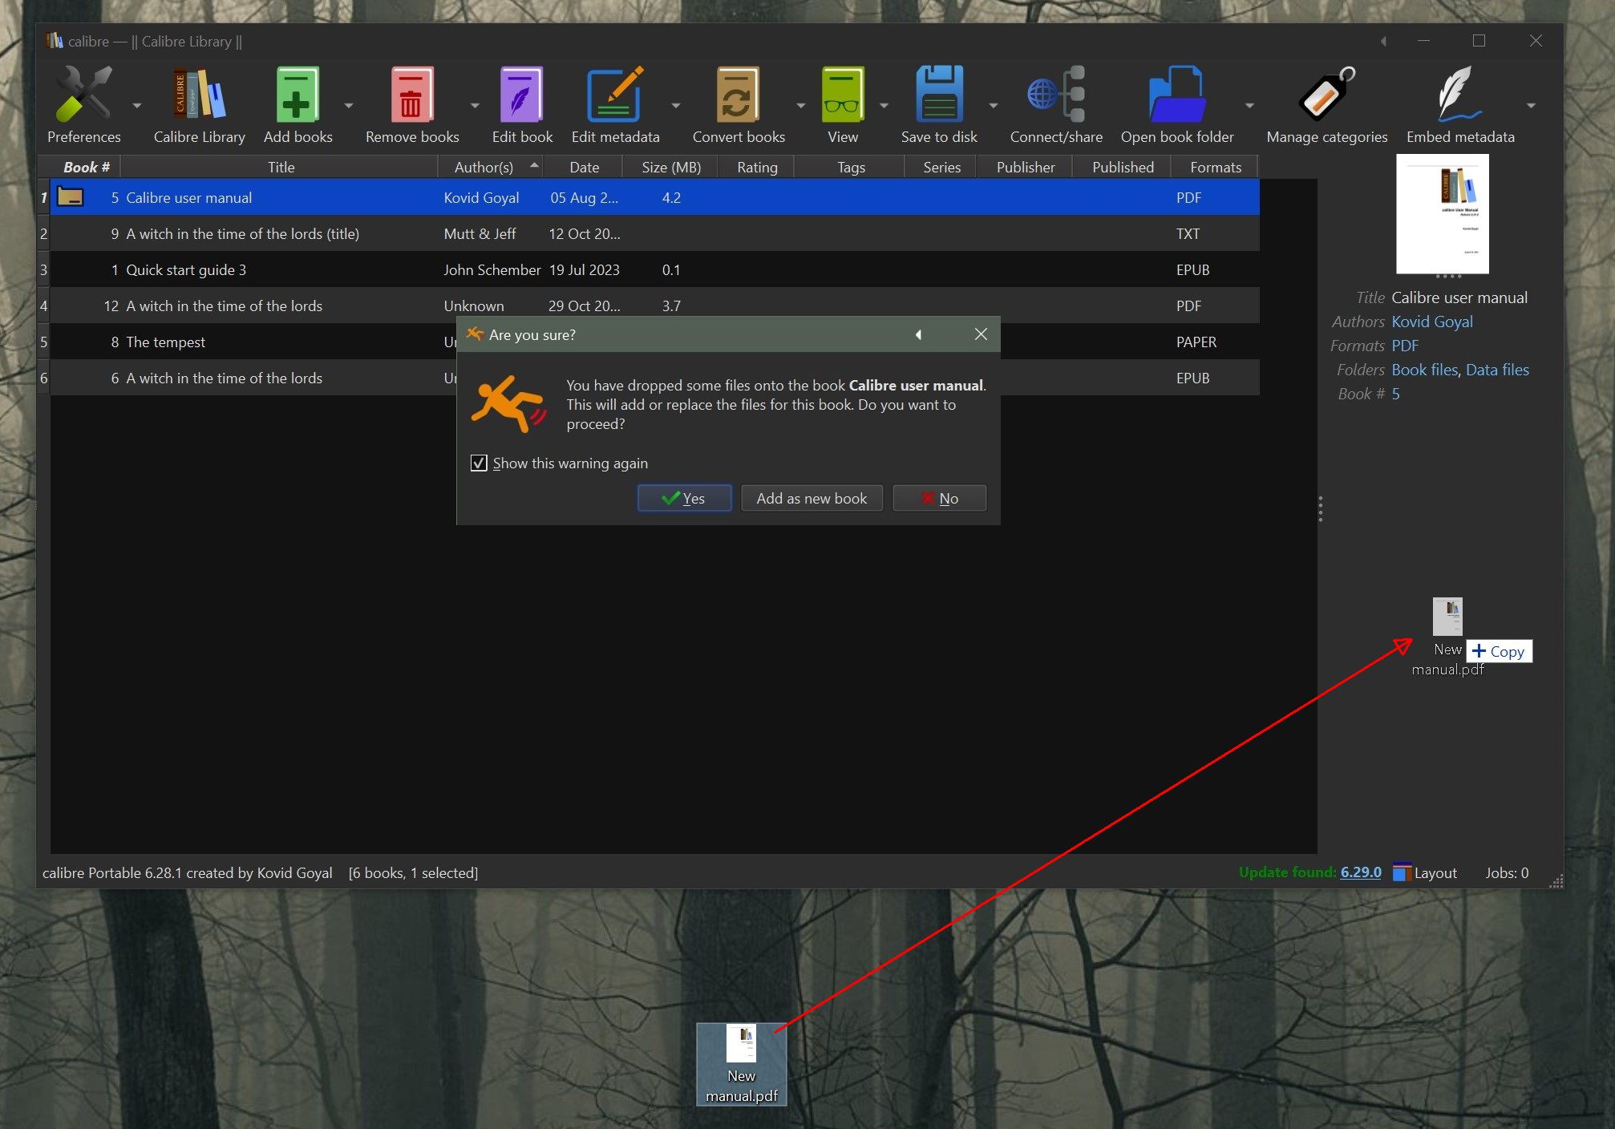Click the folder marker icon on the Calibre user manual row

[x=71, y=196]
